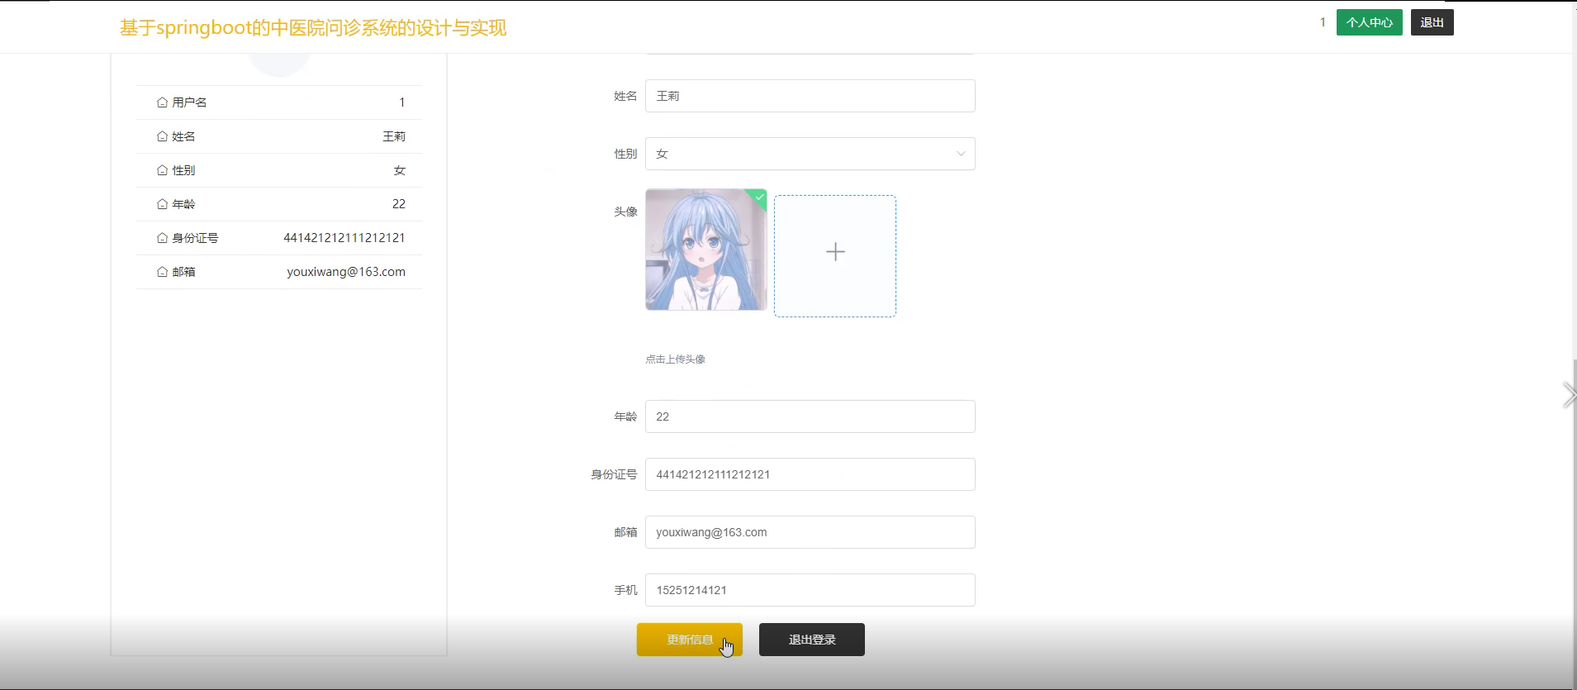
Task: Click the 更新信息 button
Action: coord(690,640)
